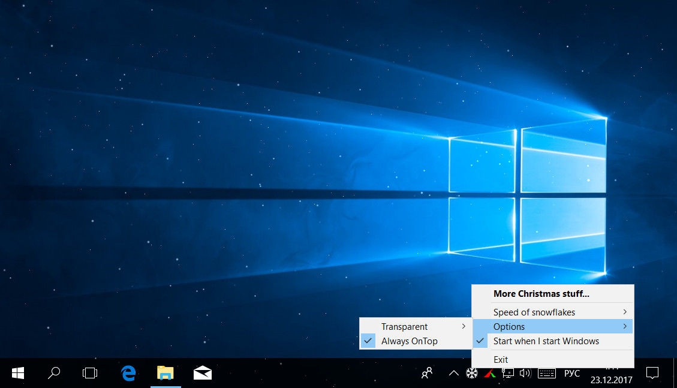Image resolution: width=677 pixels, height=388 pixels.
Task: Open the Windows Start menu
Action: point(18,373)
